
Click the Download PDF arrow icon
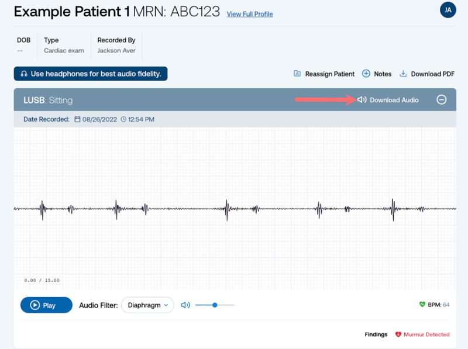coord(403,74)
